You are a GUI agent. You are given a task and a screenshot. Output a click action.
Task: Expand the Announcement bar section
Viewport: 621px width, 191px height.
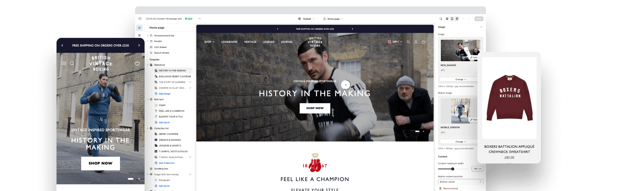(x=148, y=36)
